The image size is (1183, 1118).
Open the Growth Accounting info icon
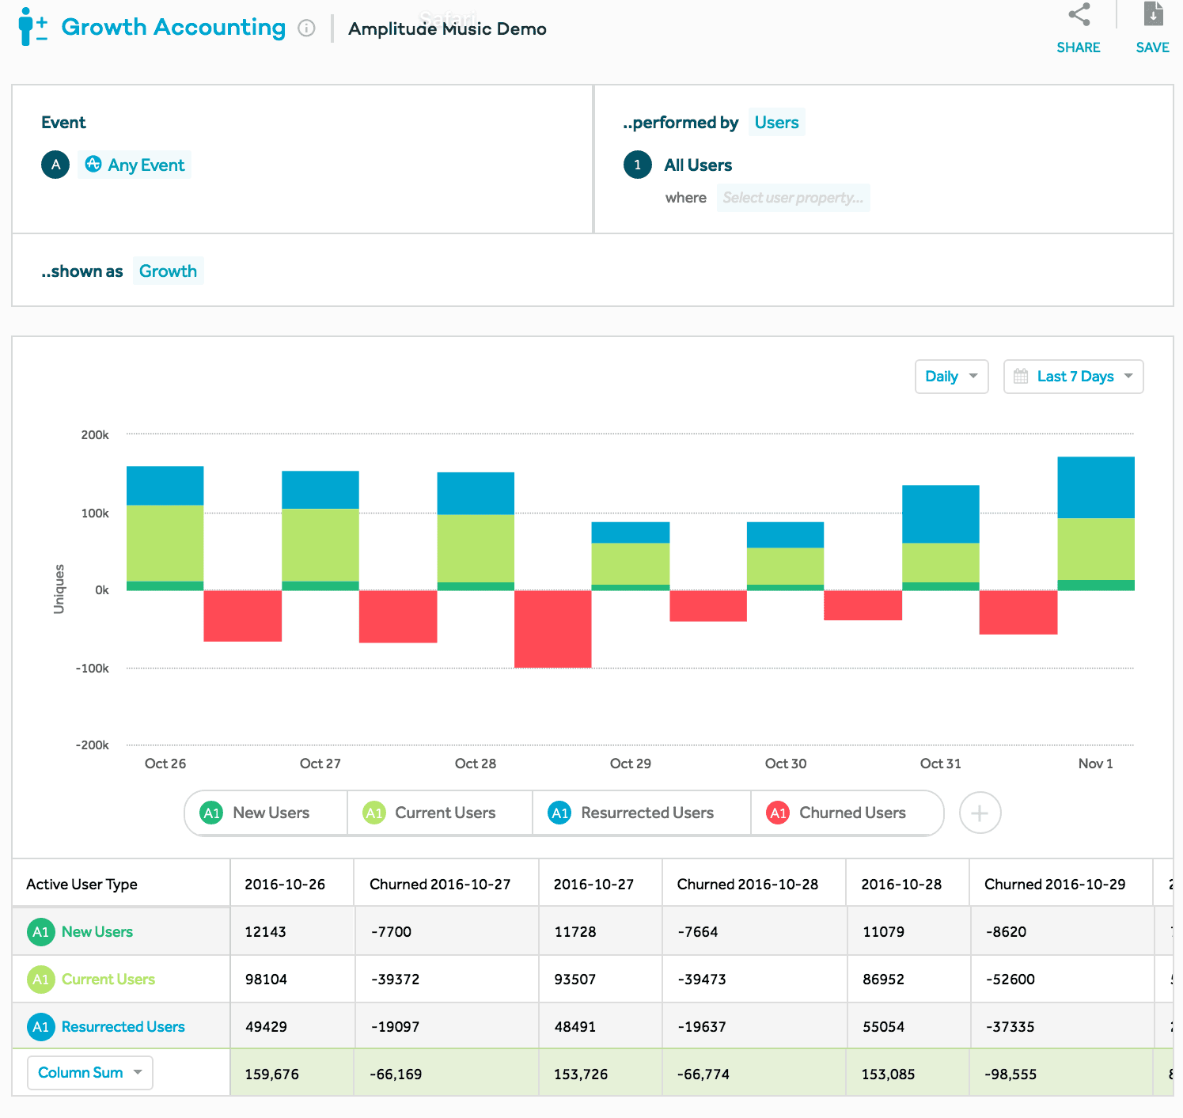click(307, 27)
